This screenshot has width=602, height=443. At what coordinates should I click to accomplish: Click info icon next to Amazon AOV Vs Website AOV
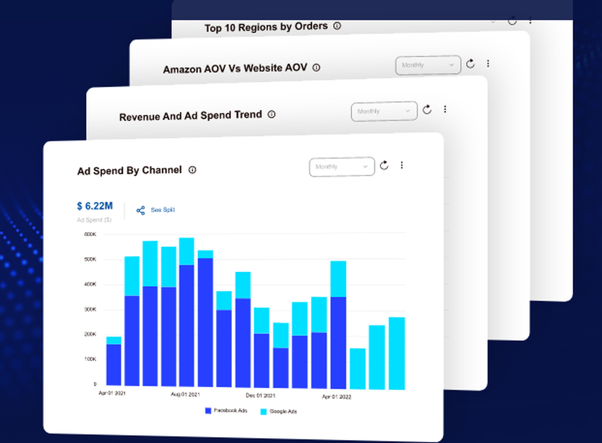point(317,67)
